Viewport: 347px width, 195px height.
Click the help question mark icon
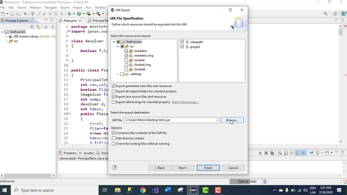point(115,168)
